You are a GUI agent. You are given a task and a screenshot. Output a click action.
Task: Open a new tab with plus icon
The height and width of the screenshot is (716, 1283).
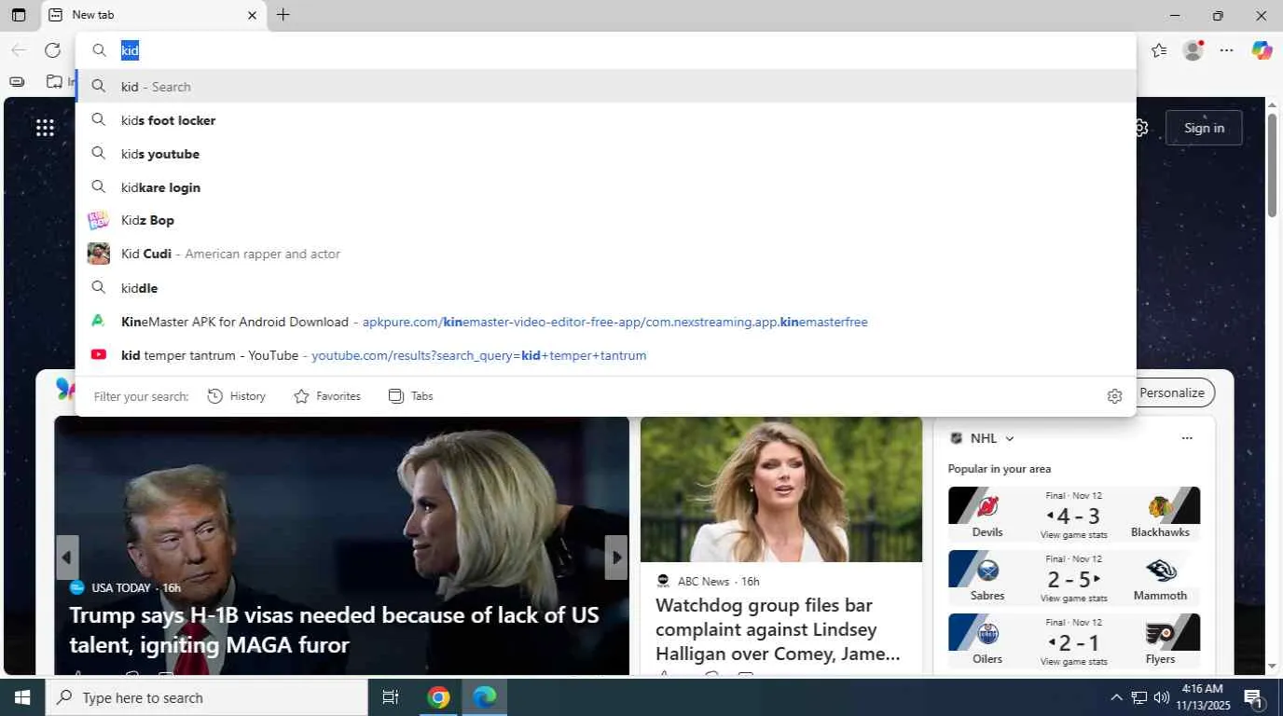coord(283,15)
